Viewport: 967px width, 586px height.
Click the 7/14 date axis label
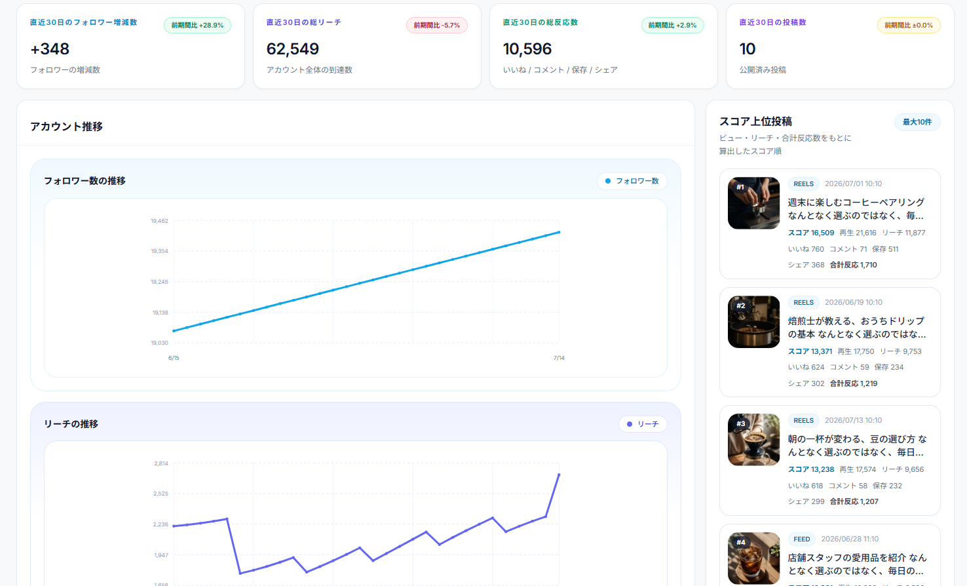click(x=559, y=358)
